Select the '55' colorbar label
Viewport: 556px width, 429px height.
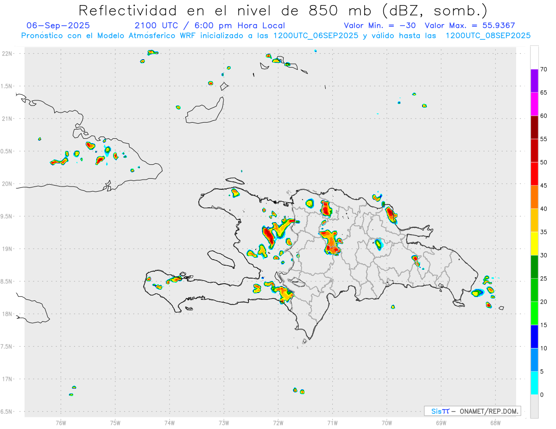[x=544, y=139]
